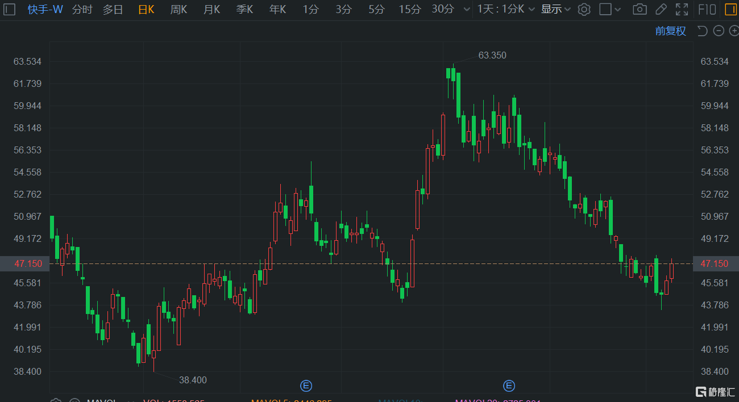Zoom out chart with minus icon

tap(719, 31)
